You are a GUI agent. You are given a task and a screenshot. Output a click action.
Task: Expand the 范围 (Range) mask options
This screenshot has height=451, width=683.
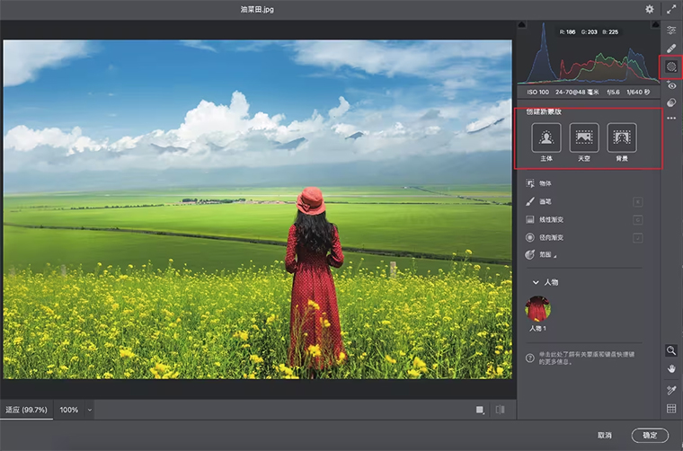[x=546, y=255]
